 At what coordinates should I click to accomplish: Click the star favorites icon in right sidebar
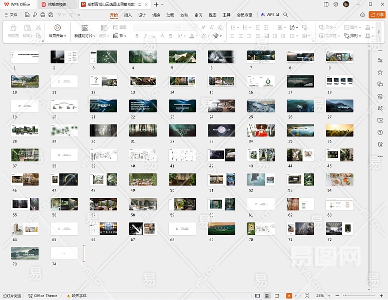[380, 72]
